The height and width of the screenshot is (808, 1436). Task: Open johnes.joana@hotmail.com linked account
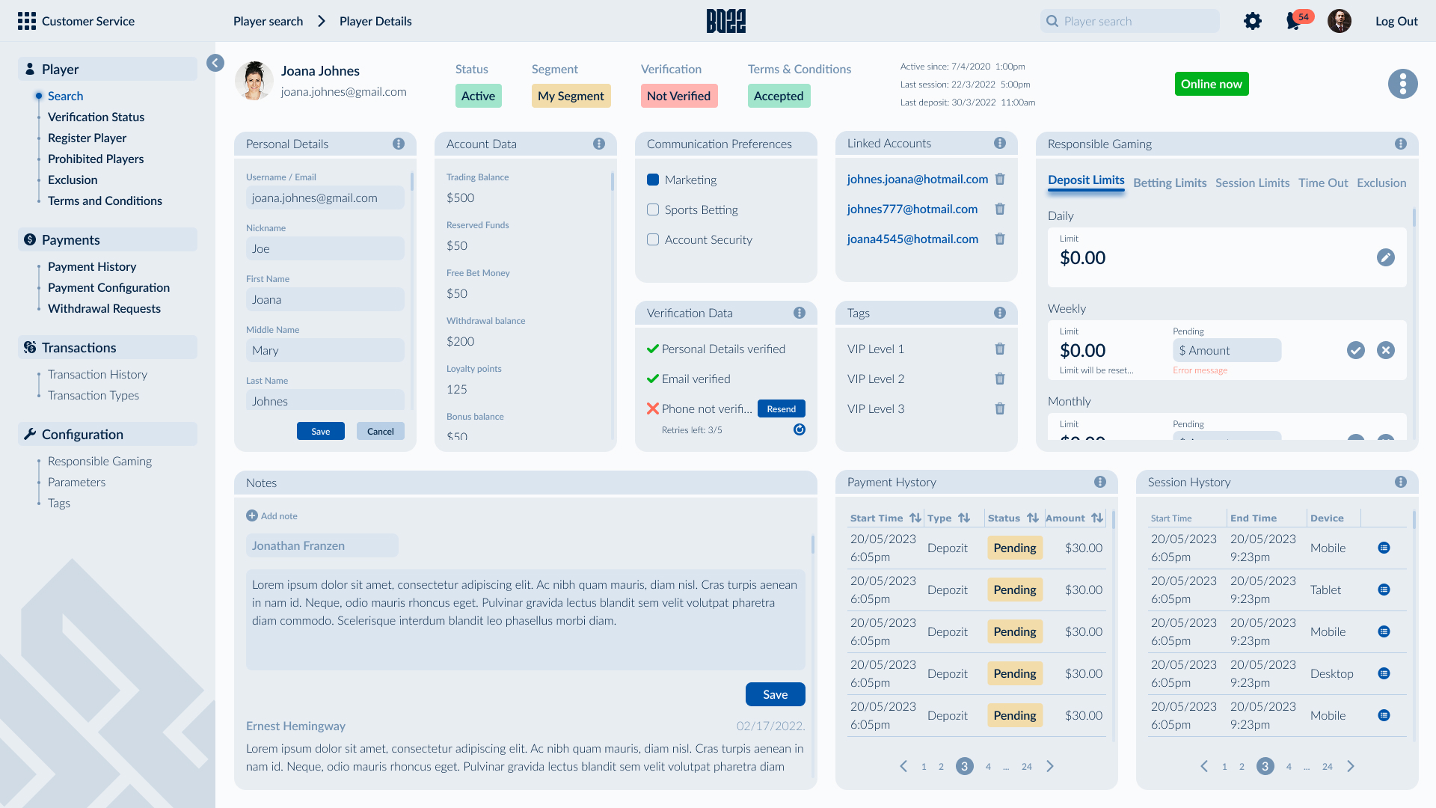click(917, 180)
